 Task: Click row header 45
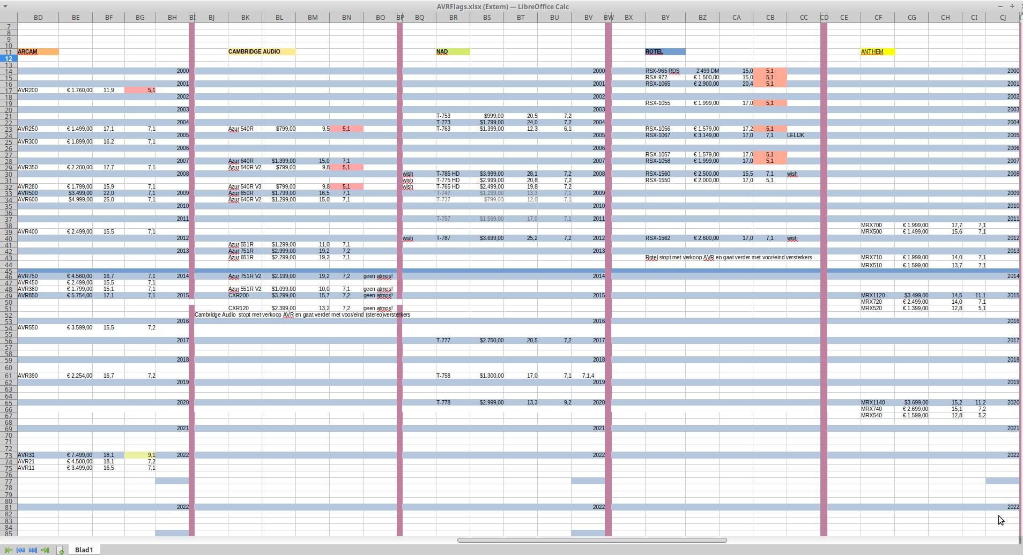coord(8,270)
